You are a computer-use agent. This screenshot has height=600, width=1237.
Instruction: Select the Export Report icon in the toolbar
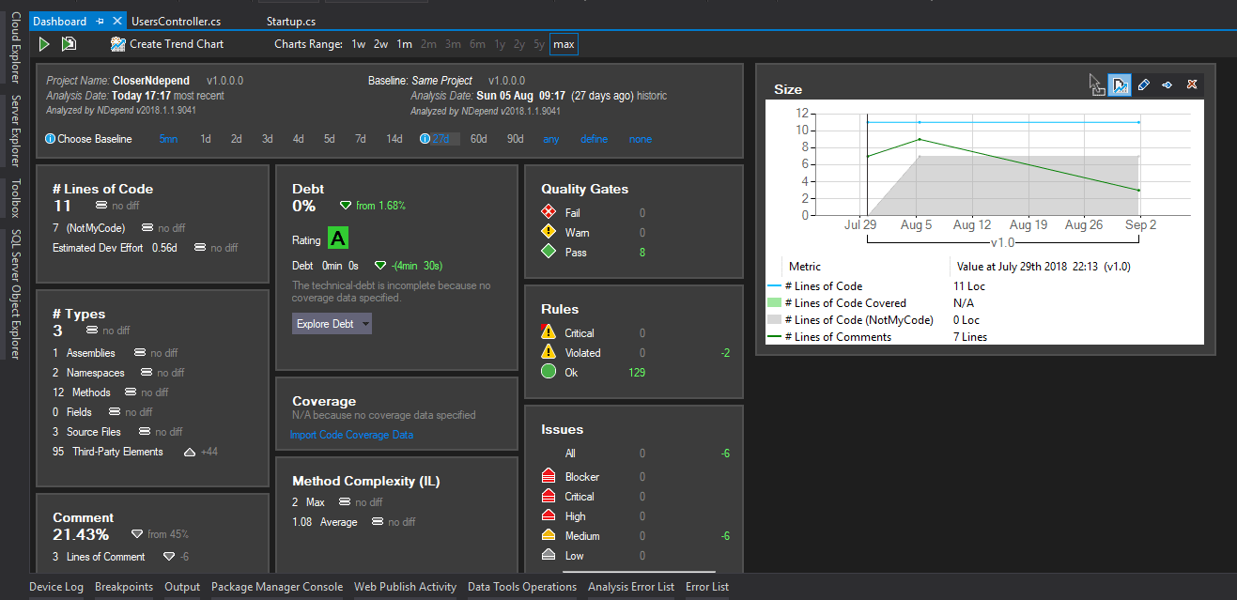(67, 43)
